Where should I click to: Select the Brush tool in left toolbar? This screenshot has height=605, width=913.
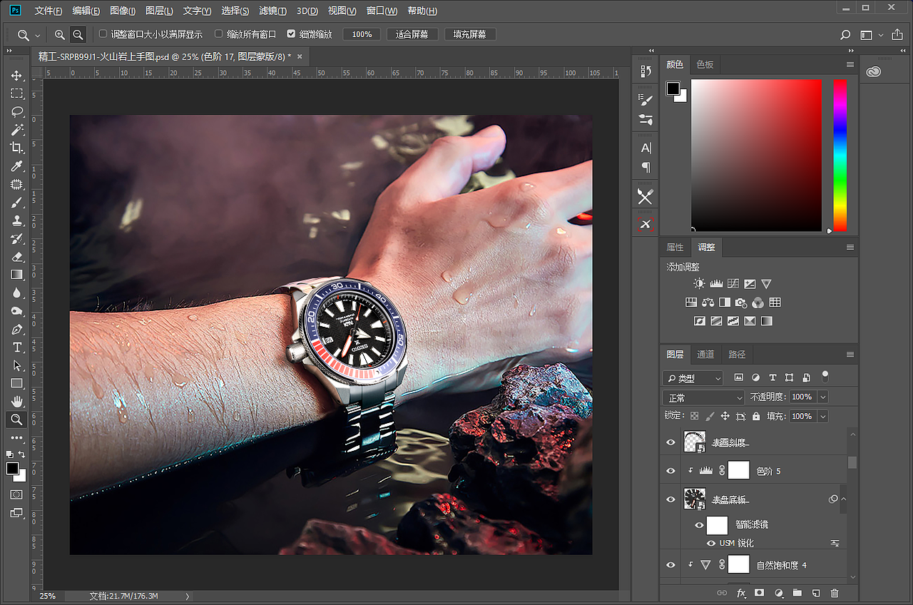(x=16, y=203)
